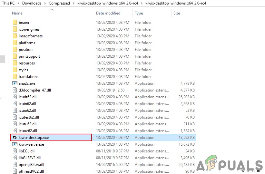Select the imageformats folder icon
265x174 pixels.
pyautogui.click(x=15, y=36)
